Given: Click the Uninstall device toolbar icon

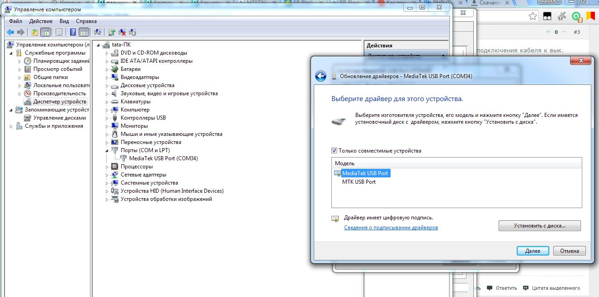Looking at the screenshot, I should 122,32.
